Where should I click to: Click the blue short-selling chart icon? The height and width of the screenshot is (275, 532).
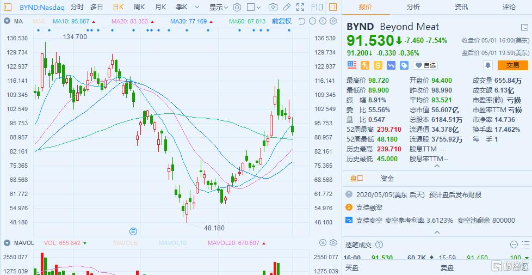(391, 65)
